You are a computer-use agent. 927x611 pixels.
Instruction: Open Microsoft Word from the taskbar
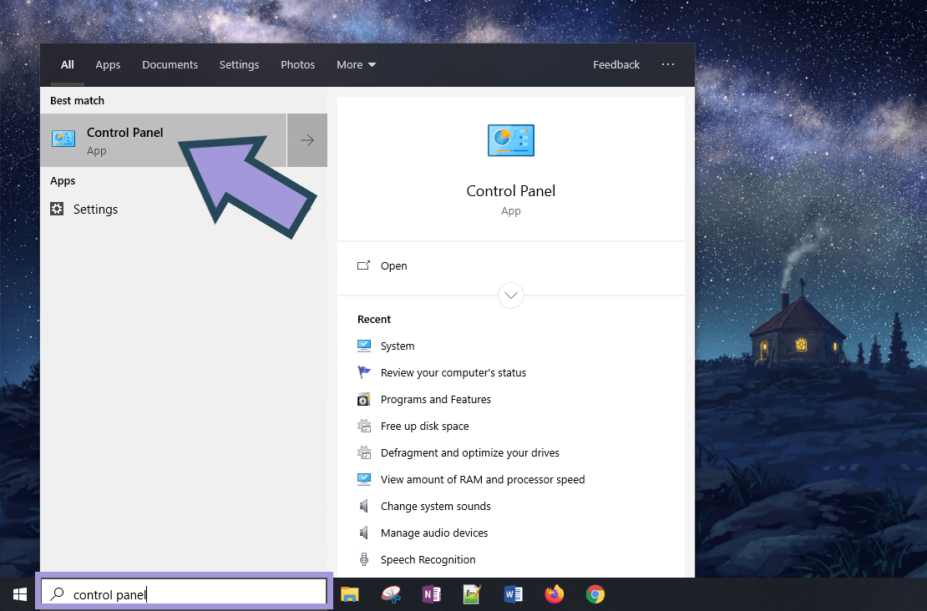[x=513, y=594]
